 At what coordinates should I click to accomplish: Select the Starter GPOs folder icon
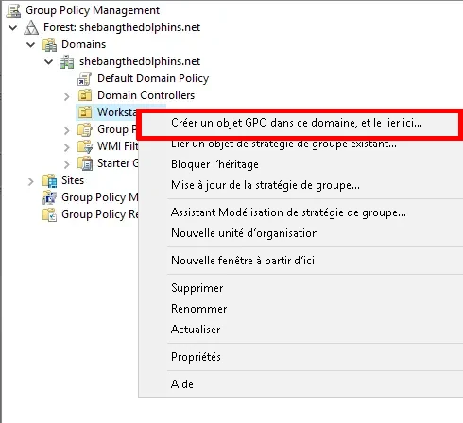click(85, 163)
